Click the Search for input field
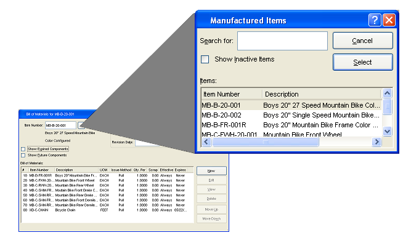The image size is (419, 246). pyautogui.click(x=282, y=41)
